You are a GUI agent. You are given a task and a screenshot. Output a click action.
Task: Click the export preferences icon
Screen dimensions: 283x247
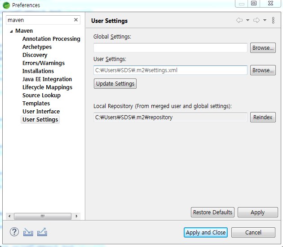tap(42, 232)
